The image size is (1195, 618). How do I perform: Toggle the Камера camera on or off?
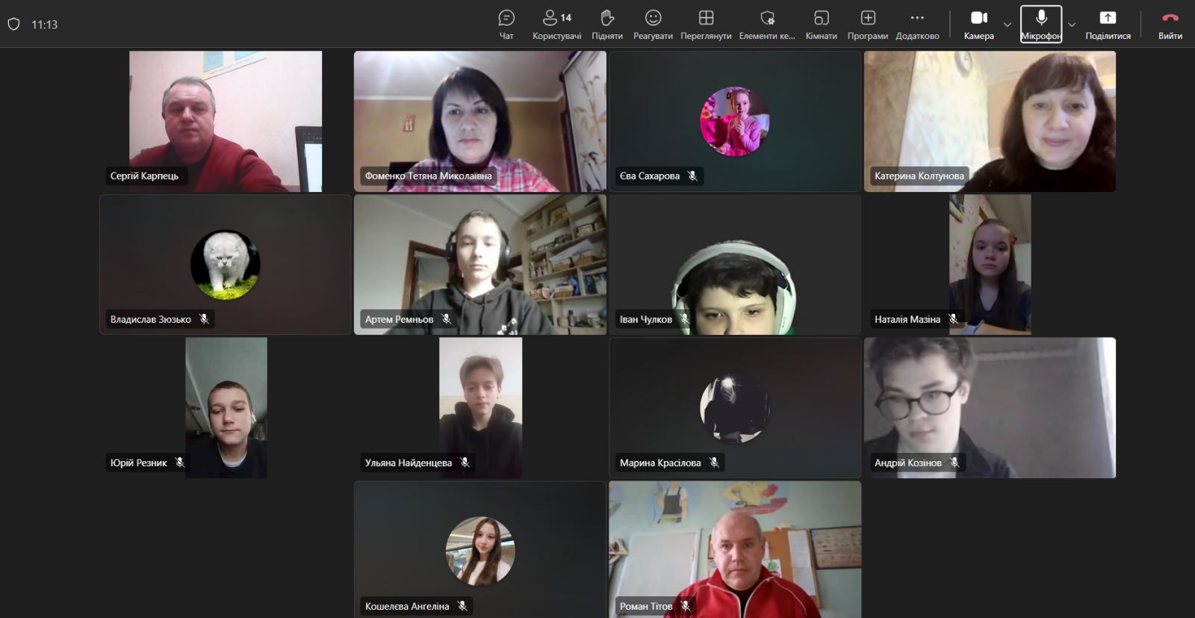(x=978, y=24)
